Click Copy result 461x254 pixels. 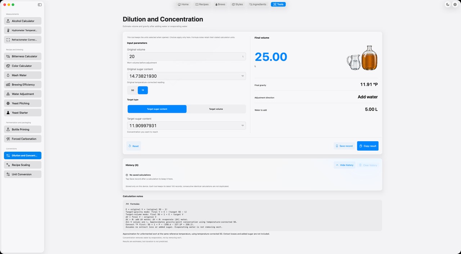pyautogui.click(x=368, y=146)
